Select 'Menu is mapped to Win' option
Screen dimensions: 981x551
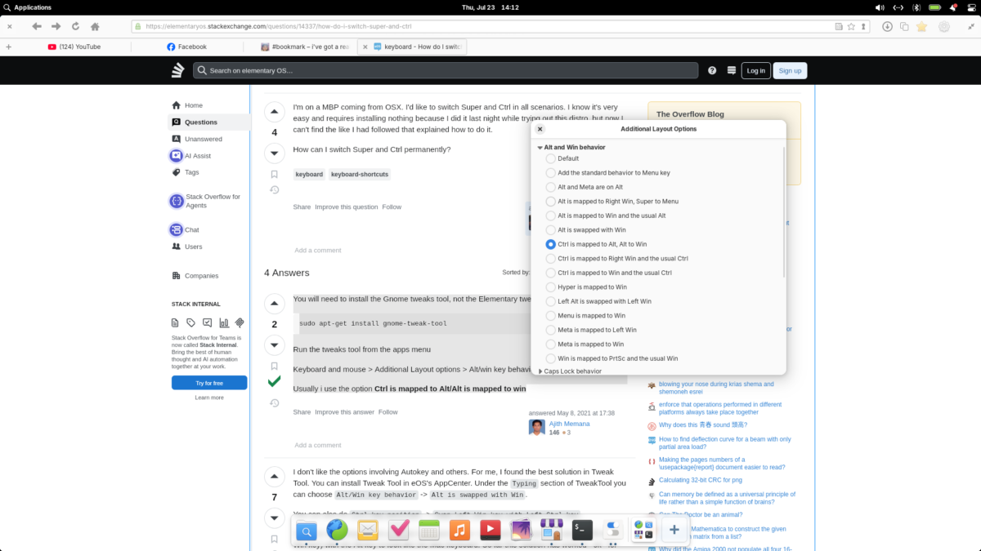551,316
